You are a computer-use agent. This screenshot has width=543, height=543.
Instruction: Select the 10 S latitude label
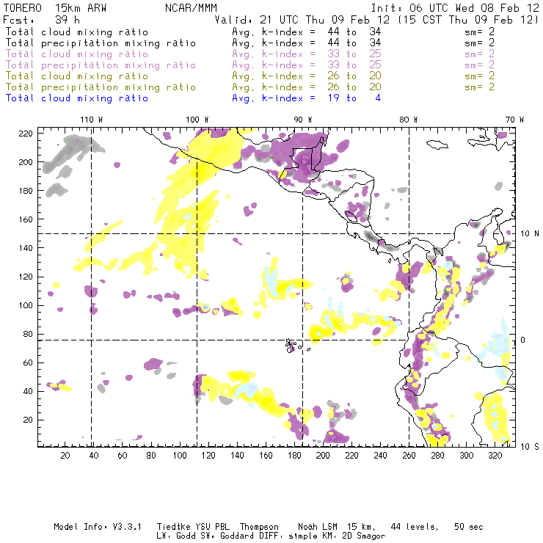[x=531, y=446]
